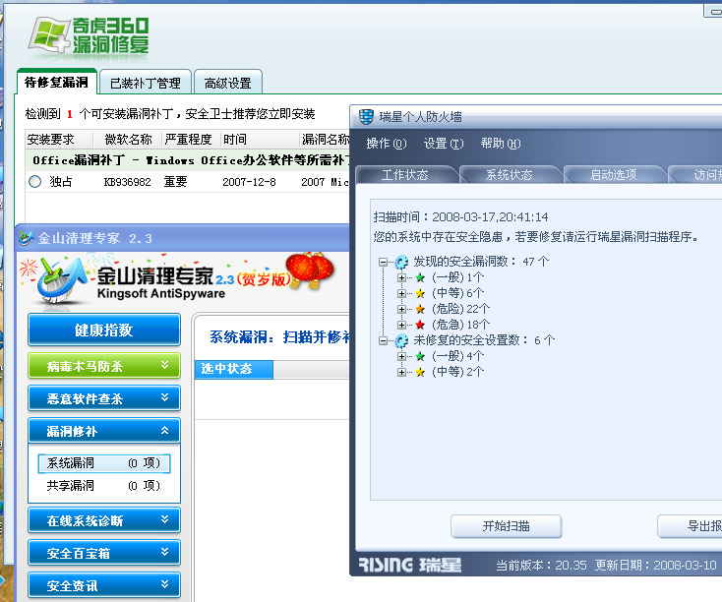Click green star of (一般) 1个 row
The height and width of the screenshot is (602, 722).
pyautogui.click(x=420, y=277)
